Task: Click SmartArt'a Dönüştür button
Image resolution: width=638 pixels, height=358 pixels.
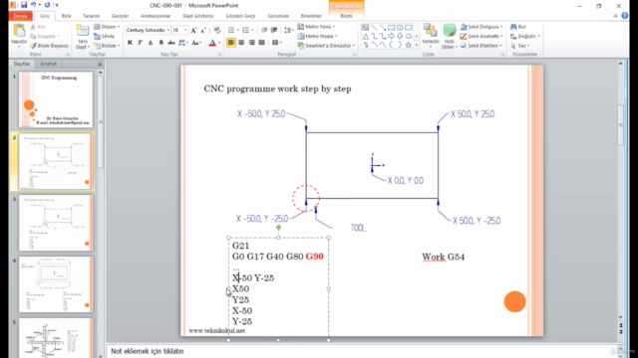Action: [326, 46]
